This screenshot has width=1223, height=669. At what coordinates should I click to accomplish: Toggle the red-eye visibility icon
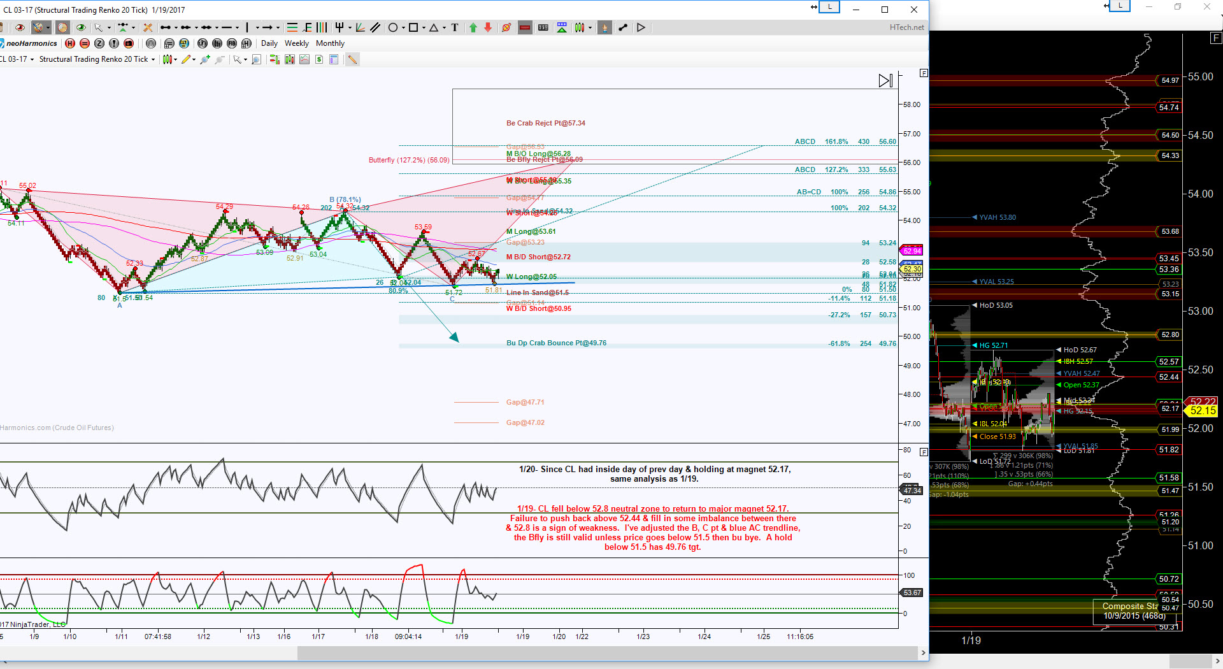point(20,27)
